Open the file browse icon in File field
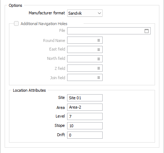Viewport: 164px width, 153px height. pyautogui.click(x=146, y=31)
